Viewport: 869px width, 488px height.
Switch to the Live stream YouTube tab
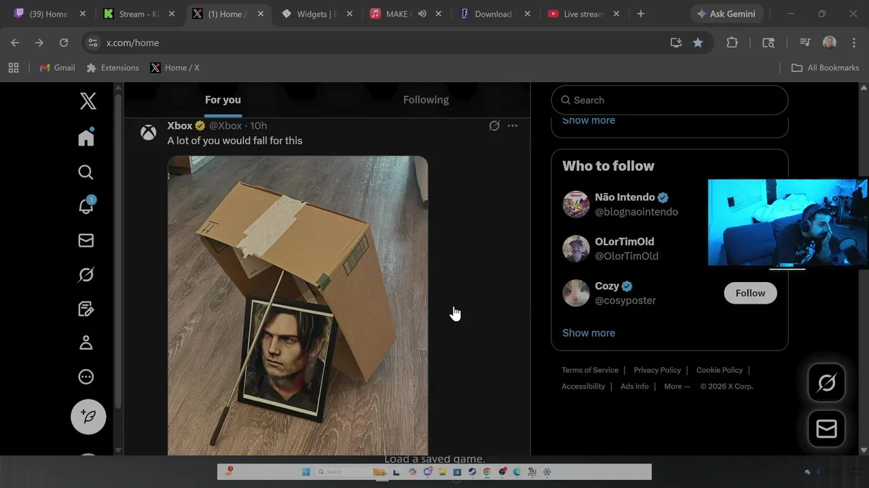(x=583, y=14)
